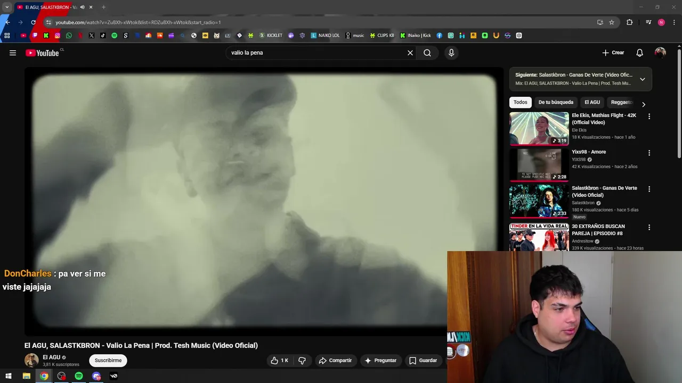Select the Todos filter chip

tap(521, 102)
